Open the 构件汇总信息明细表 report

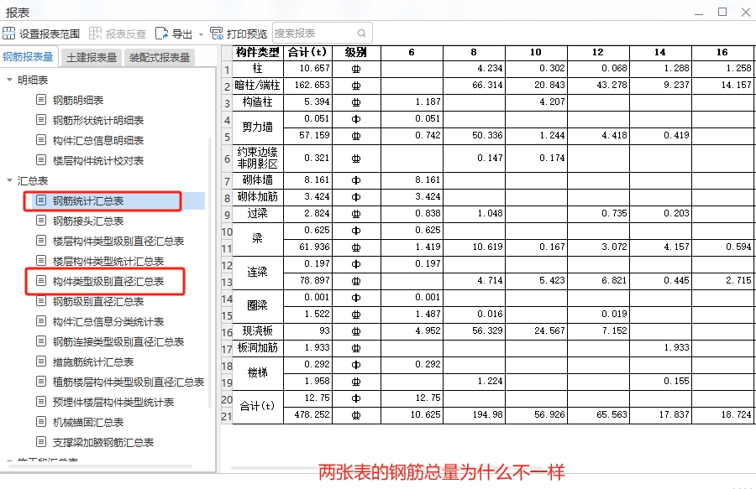98,141
